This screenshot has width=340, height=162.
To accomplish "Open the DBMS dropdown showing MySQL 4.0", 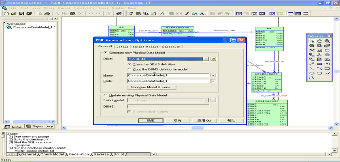I will (x=206, y=59).
